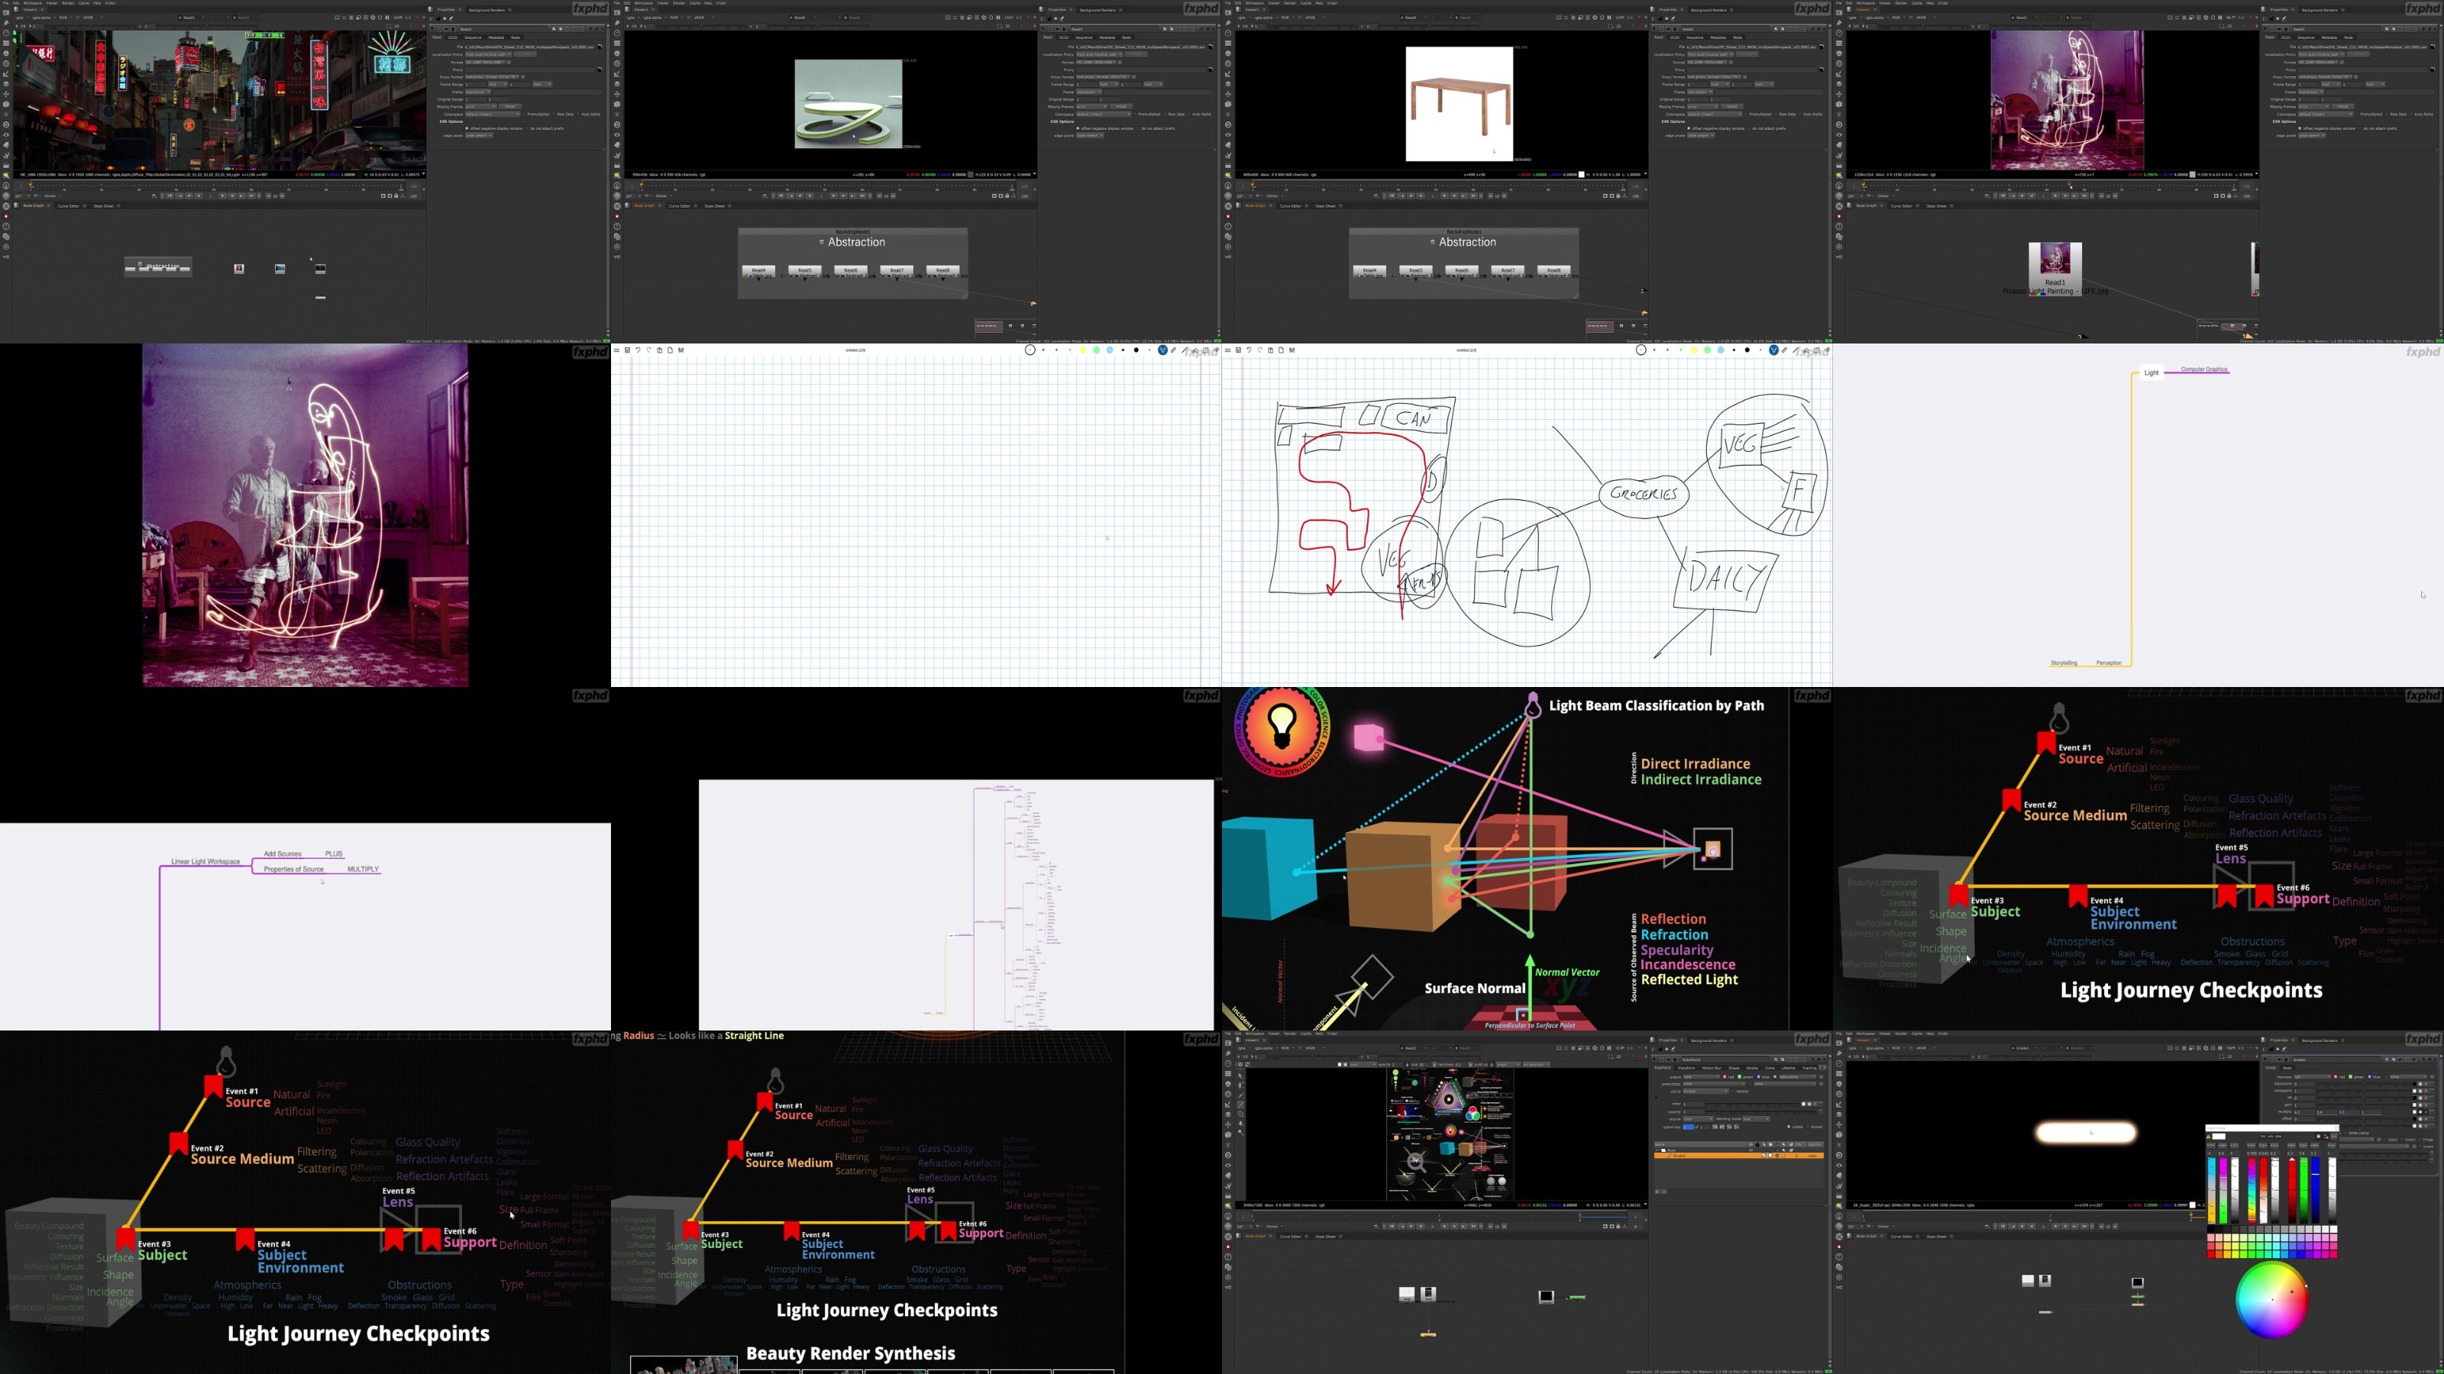Click new page icon in blank grid notebook frame
2444x1374 pixels.
pyautogui.click(x=671, y=350)
